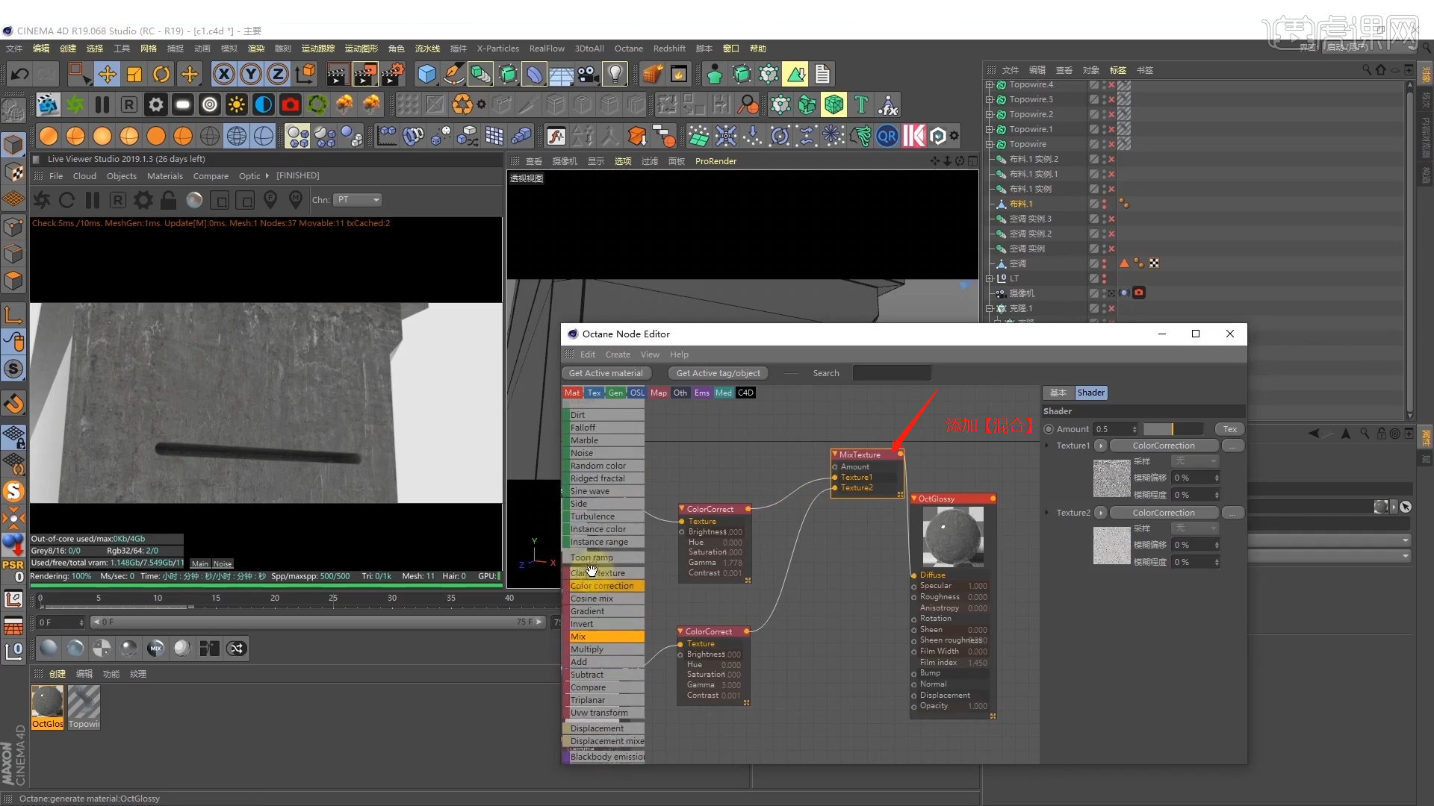Click the Amount 0.5 value field

pyautogui.click(x=1116, y=429)
